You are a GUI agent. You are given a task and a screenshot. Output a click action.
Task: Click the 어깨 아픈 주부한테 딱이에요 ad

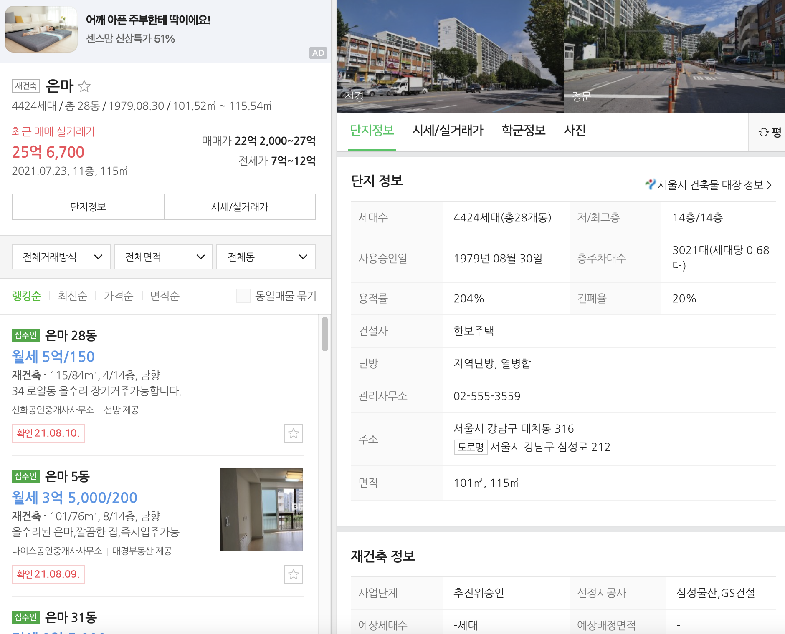click(x=148, y=20)
